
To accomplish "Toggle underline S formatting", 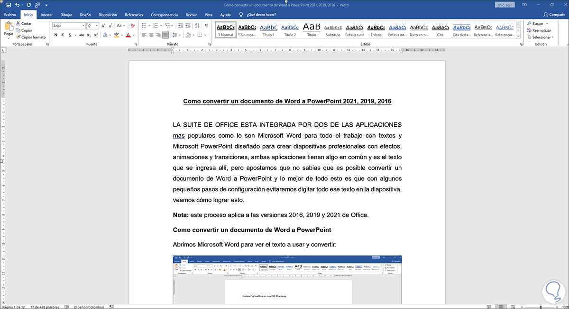I will coord(70,35).
